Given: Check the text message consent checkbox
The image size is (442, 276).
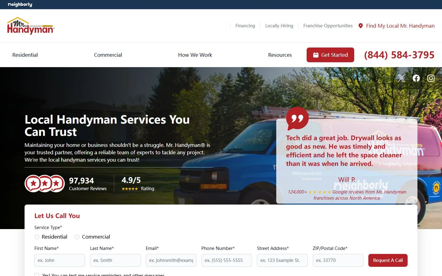Looking at the screenshot, I should pos(37,274).
